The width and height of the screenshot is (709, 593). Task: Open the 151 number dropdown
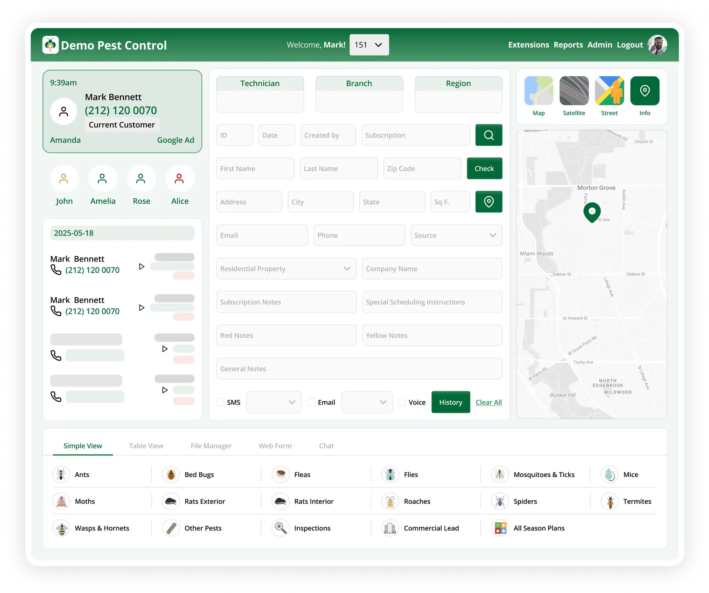coord(369,45)
